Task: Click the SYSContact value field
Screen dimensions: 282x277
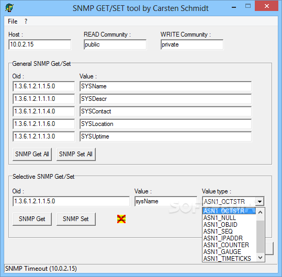Action: (166, 111)
